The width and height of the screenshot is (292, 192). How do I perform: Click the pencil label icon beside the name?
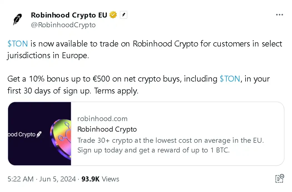[123, 15]
